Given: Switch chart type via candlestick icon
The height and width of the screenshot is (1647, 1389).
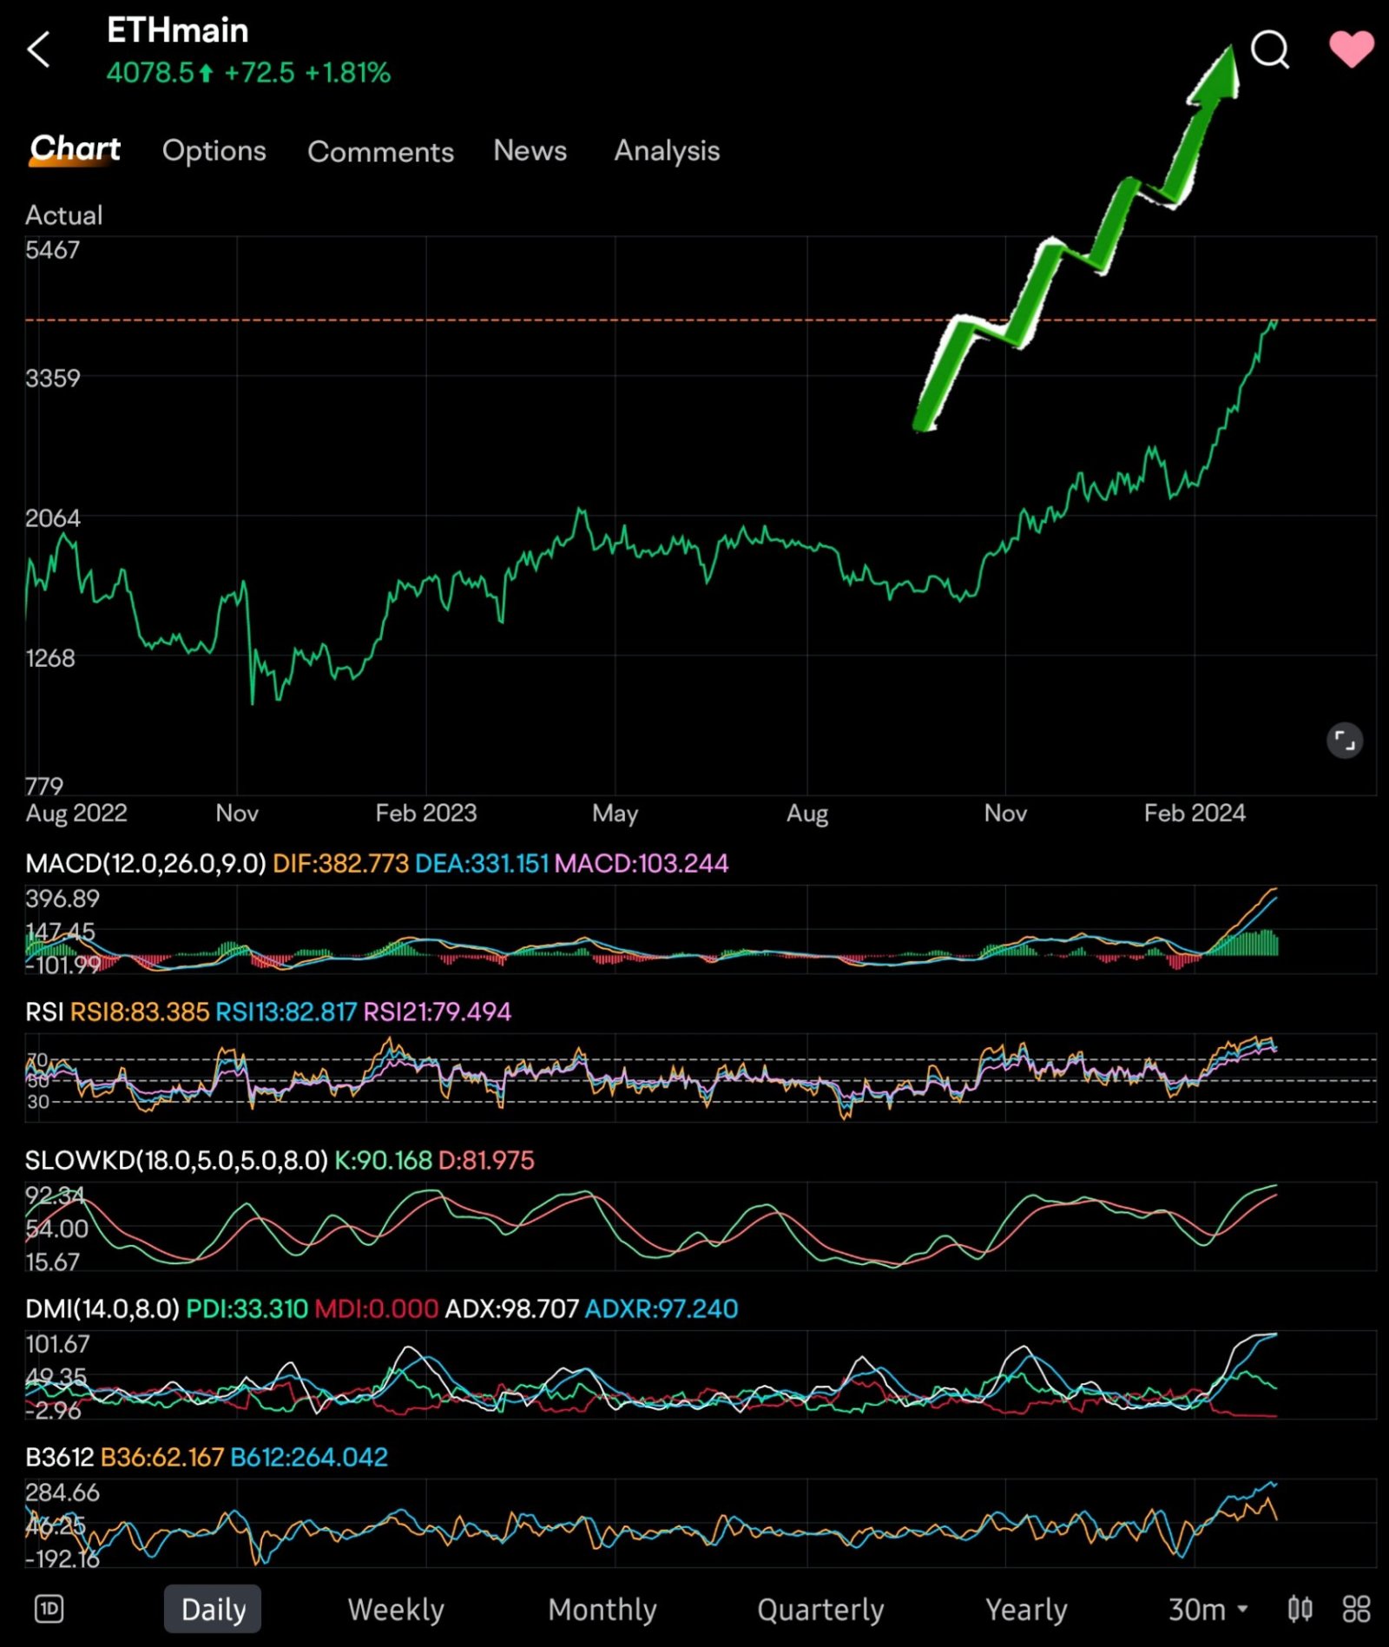Looking at the screenshot, I should [1300, 1609].
